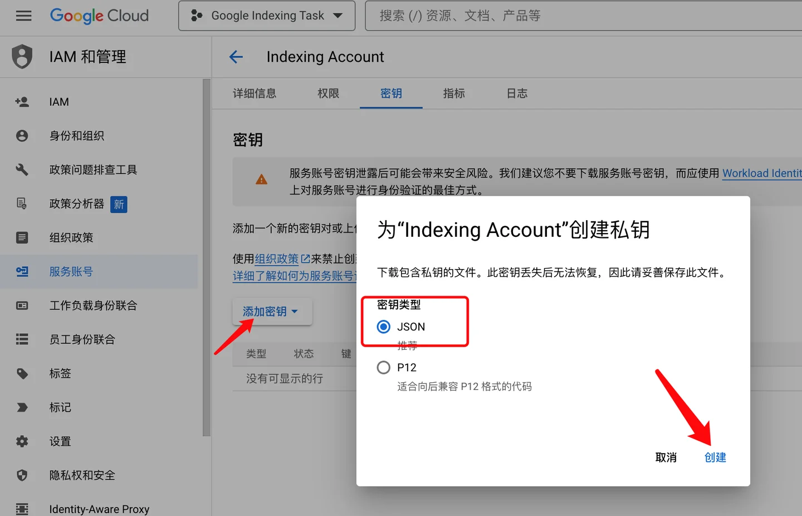Click 取消 in the dialog
The image size is (802, 516).
click(x=666, y=457)
